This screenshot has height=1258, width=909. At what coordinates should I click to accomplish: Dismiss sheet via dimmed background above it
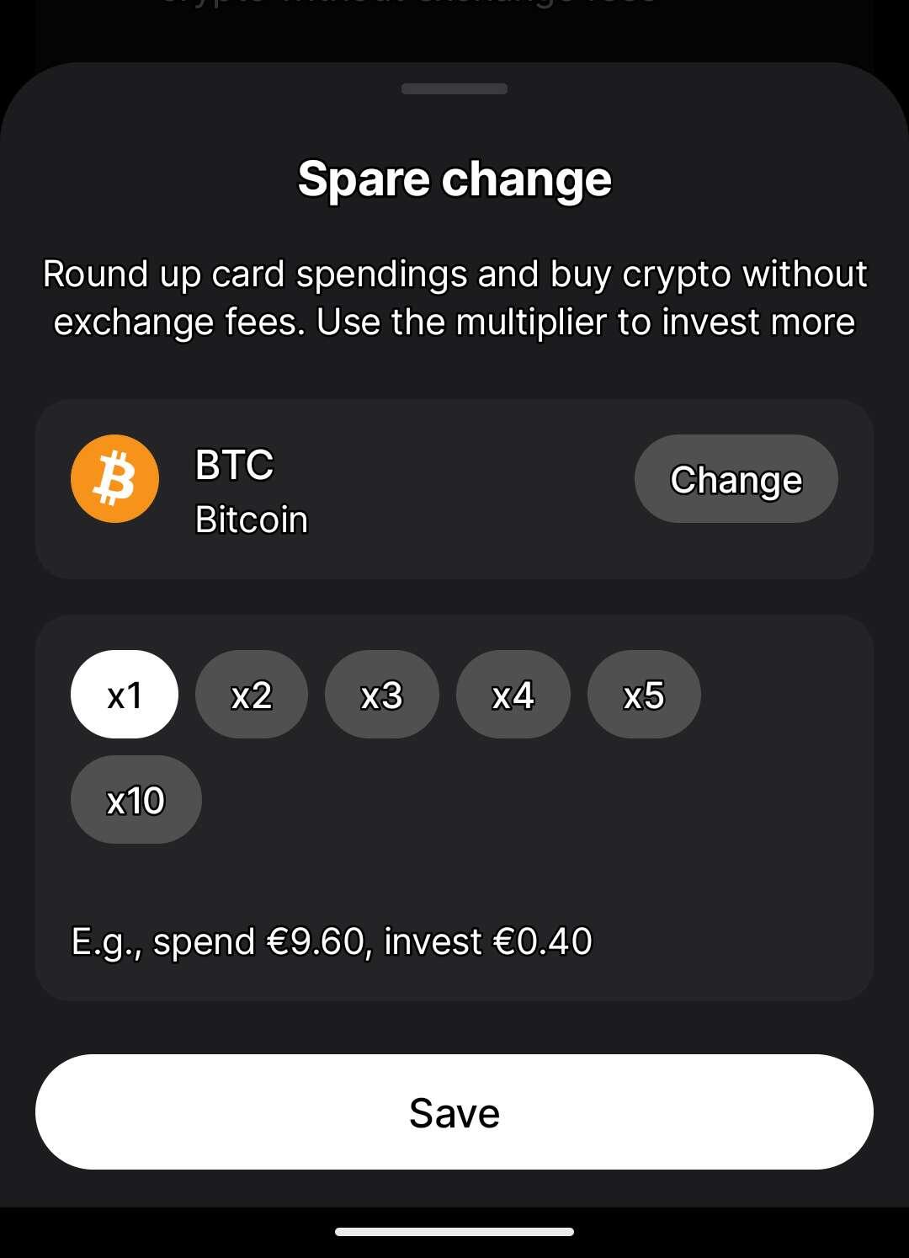454,29
